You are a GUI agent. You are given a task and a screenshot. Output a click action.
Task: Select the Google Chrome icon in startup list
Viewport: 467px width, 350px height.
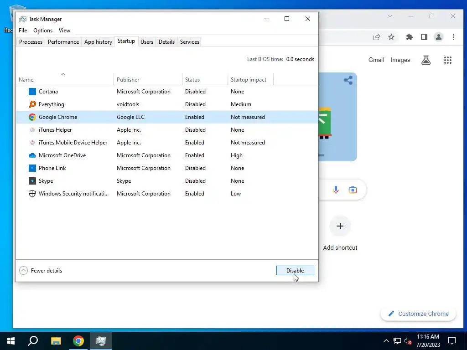click(32, 117)
